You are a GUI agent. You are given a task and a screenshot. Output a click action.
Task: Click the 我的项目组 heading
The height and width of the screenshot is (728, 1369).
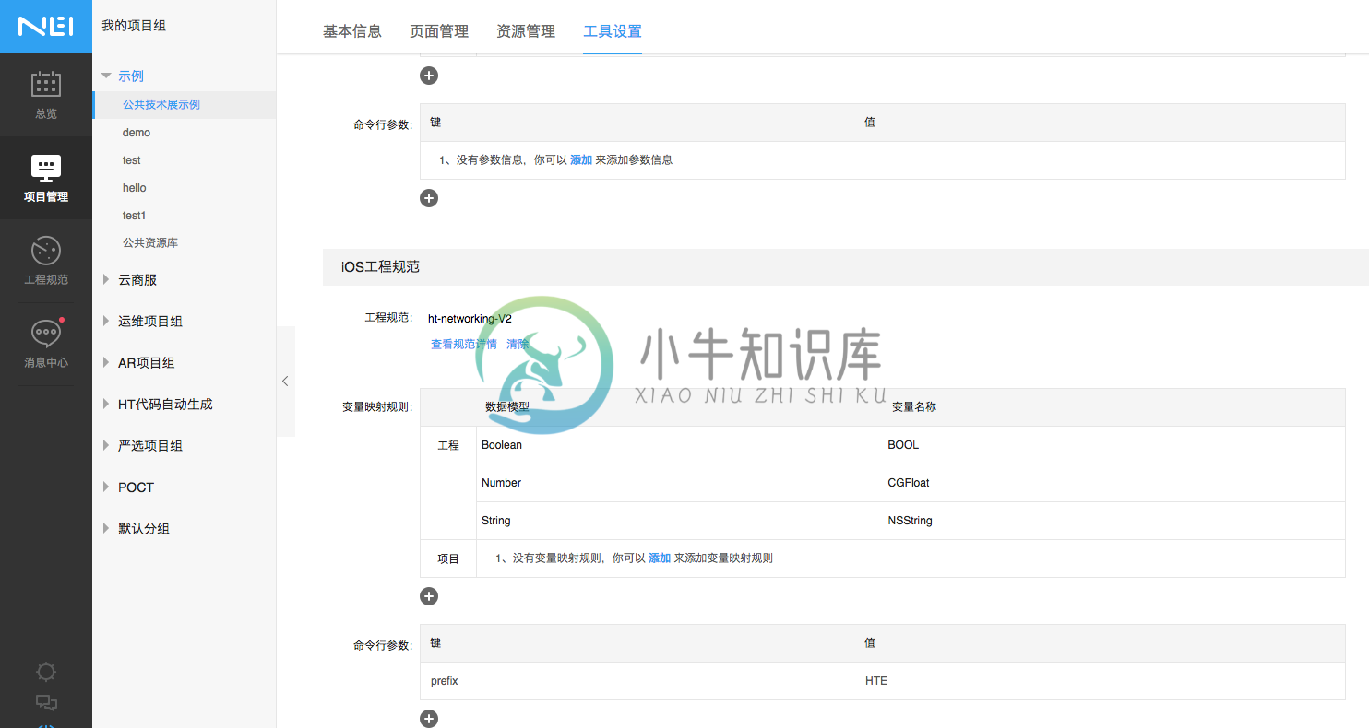tap(134, 26)
